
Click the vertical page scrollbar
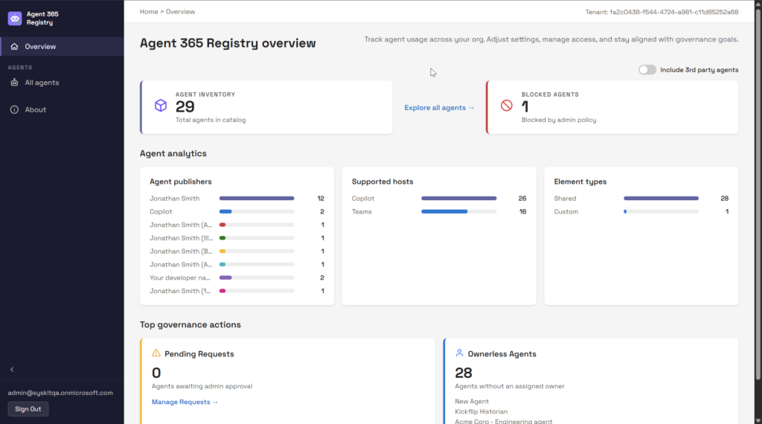point(758,194)
